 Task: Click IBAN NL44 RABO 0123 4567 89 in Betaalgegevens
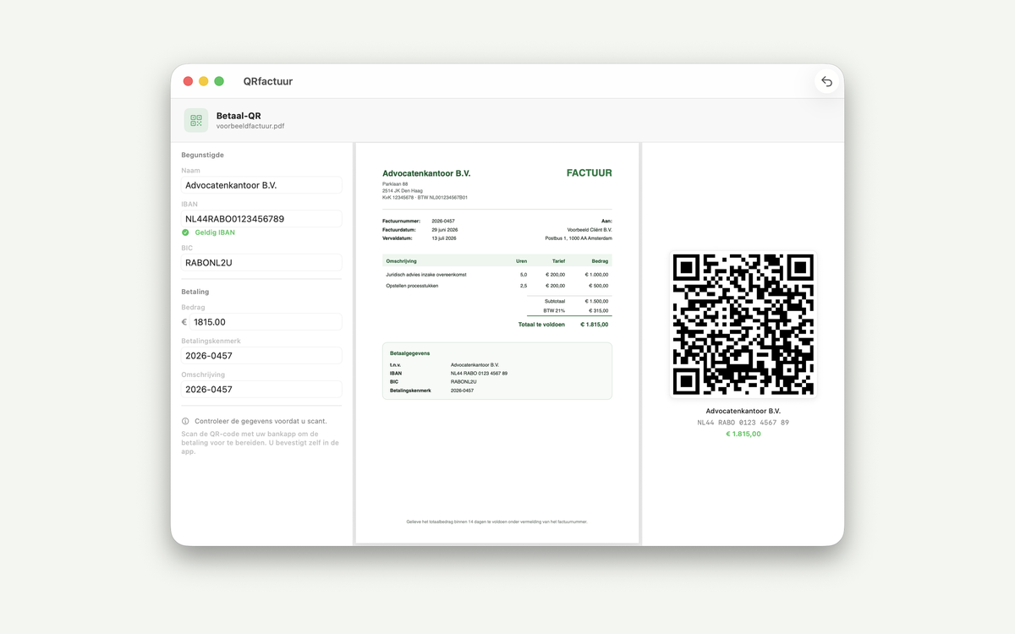(x=479, y=373)
